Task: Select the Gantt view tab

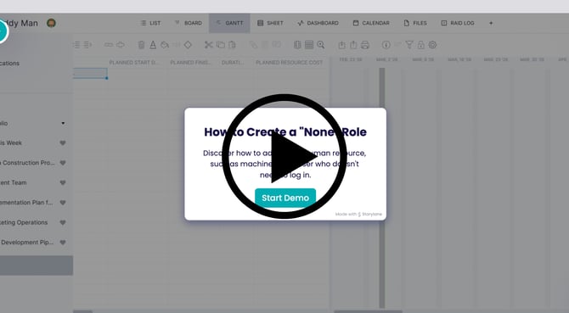Action: tap(229, 23)
